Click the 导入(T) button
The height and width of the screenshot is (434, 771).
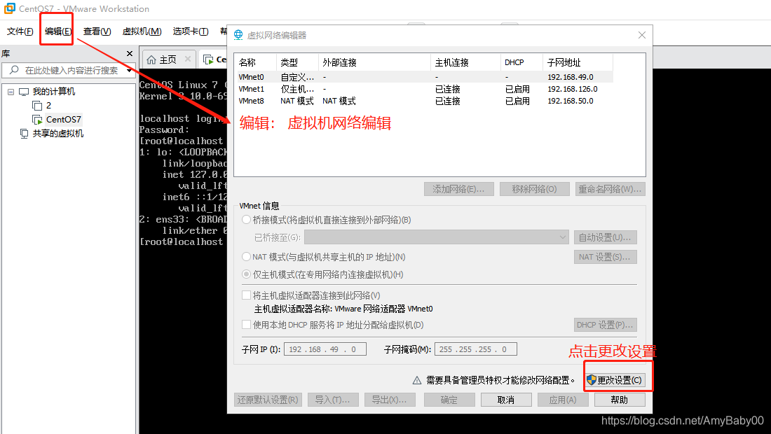333,400
